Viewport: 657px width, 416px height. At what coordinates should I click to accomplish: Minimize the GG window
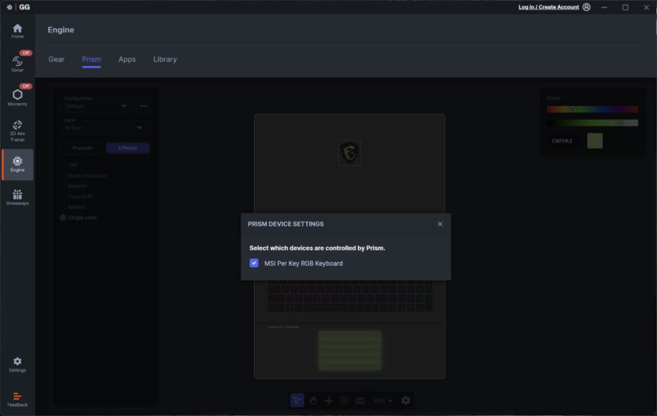coord(604,7)
